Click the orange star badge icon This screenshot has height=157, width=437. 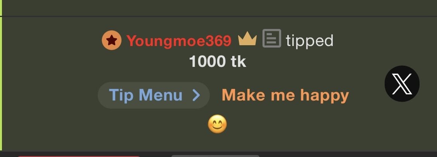(x=112, y=40)
